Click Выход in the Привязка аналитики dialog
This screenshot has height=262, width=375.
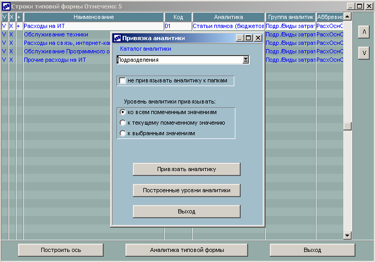click(187, 211)
